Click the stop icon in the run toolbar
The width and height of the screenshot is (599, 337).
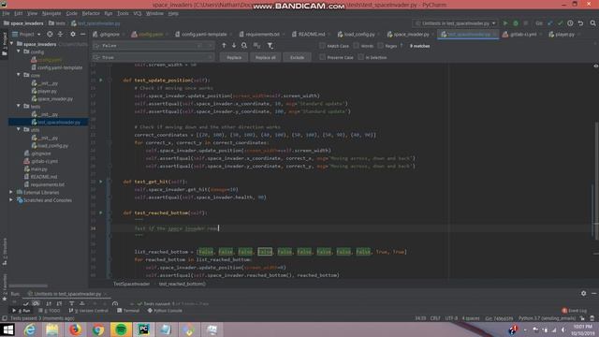coord(526,23)
